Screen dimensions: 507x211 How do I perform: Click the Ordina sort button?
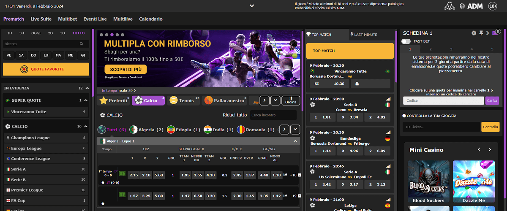(x=291, y=100)
